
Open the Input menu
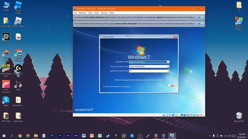(x=96, y=13)
